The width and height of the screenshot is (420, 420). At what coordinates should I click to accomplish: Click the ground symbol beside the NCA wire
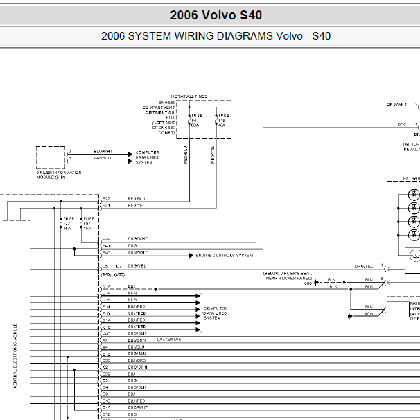point(349,316)
